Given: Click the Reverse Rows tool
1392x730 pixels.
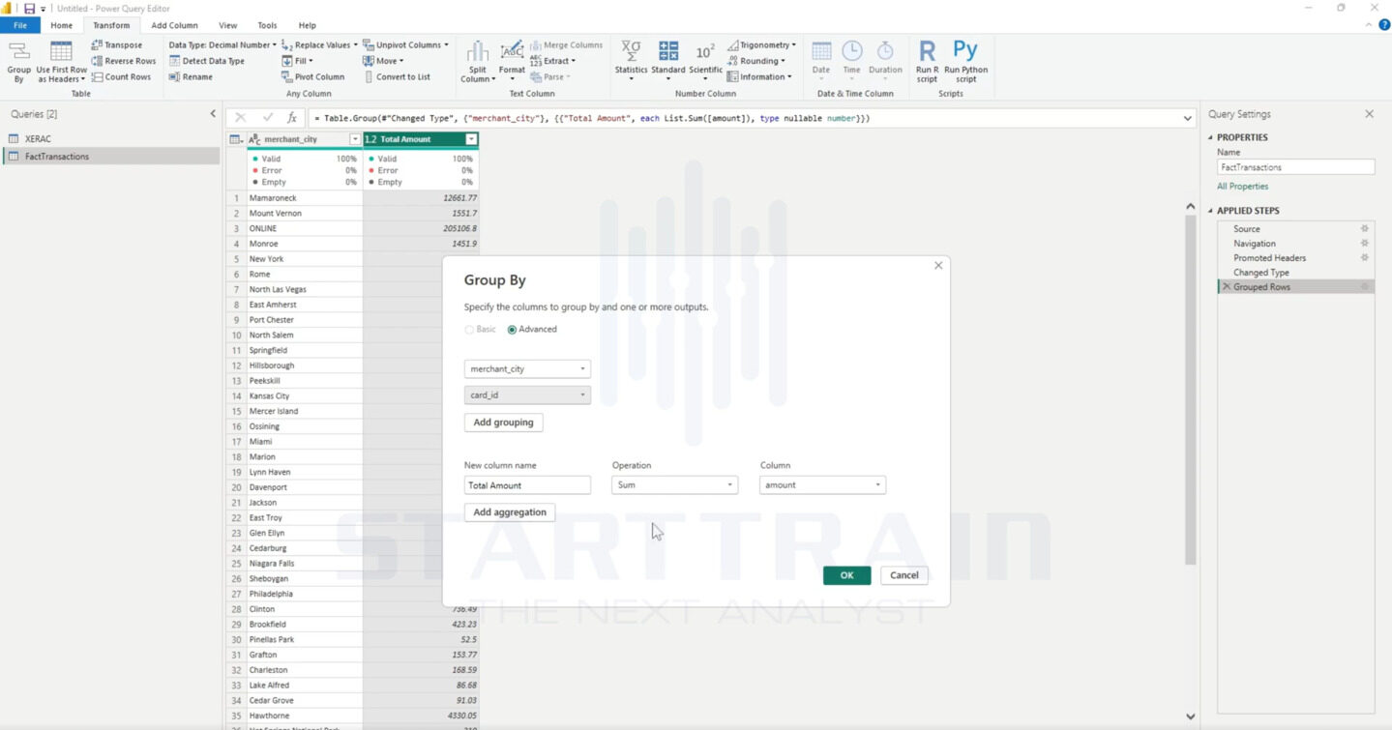Looking at the screenshot, I should coord(123,61).
